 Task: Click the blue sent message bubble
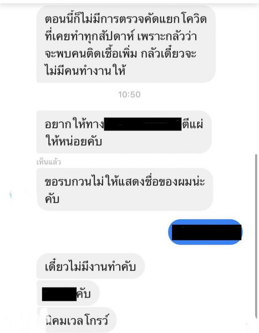(206, 232)
